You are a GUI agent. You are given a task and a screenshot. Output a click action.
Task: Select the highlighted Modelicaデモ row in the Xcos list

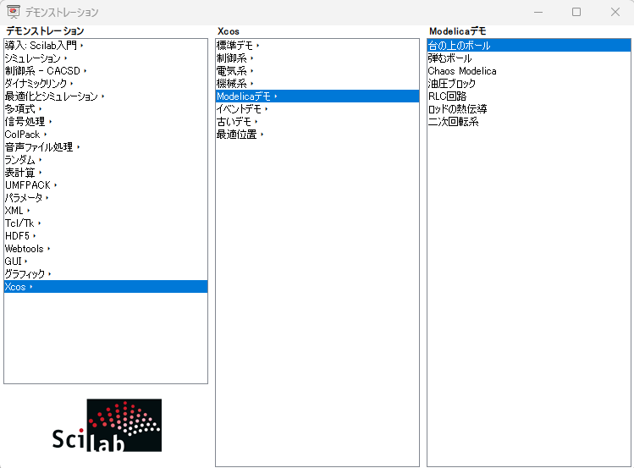317,96
